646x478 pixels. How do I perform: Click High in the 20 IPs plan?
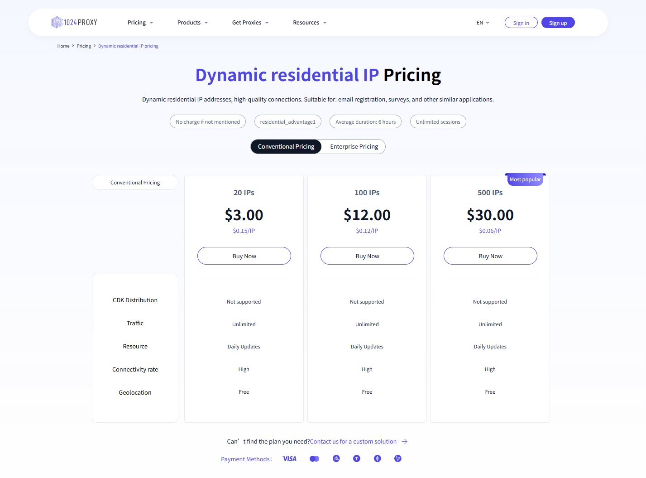click(x=244, y=369)
